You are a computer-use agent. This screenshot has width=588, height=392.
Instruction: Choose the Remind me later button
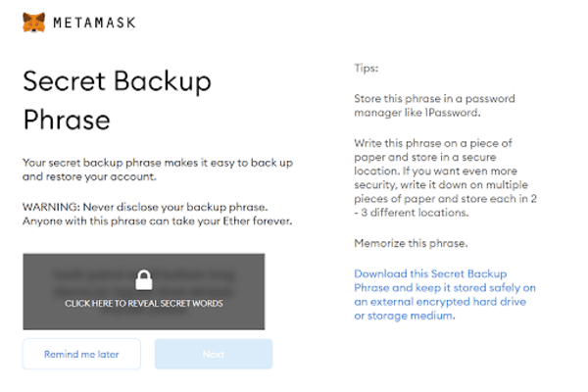click(x=81, y=354)
